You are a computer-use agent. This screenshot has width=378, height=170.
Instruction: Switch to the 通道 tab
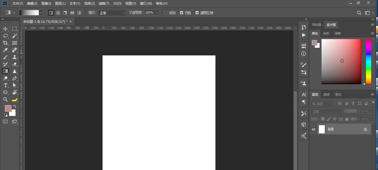coord(326,95)
